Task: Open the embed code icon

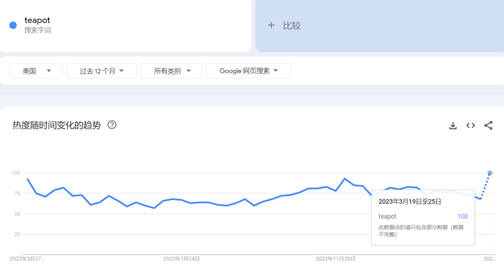Action: (470, 125)
